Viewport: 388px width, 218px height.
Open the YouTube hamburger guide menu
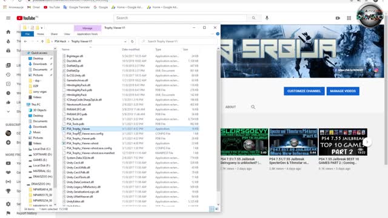(8, 18)
